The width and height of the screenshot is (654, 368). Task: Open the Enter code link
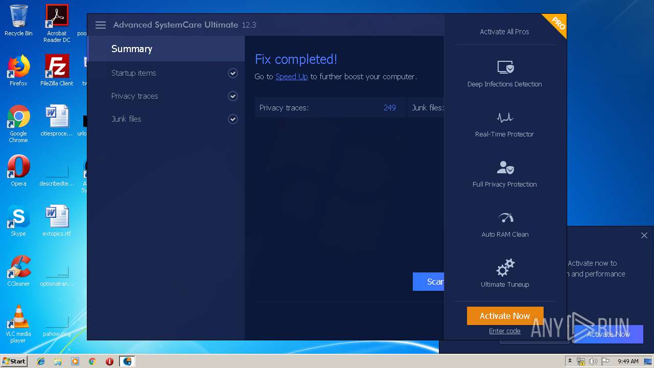click(x=504, y=331)
